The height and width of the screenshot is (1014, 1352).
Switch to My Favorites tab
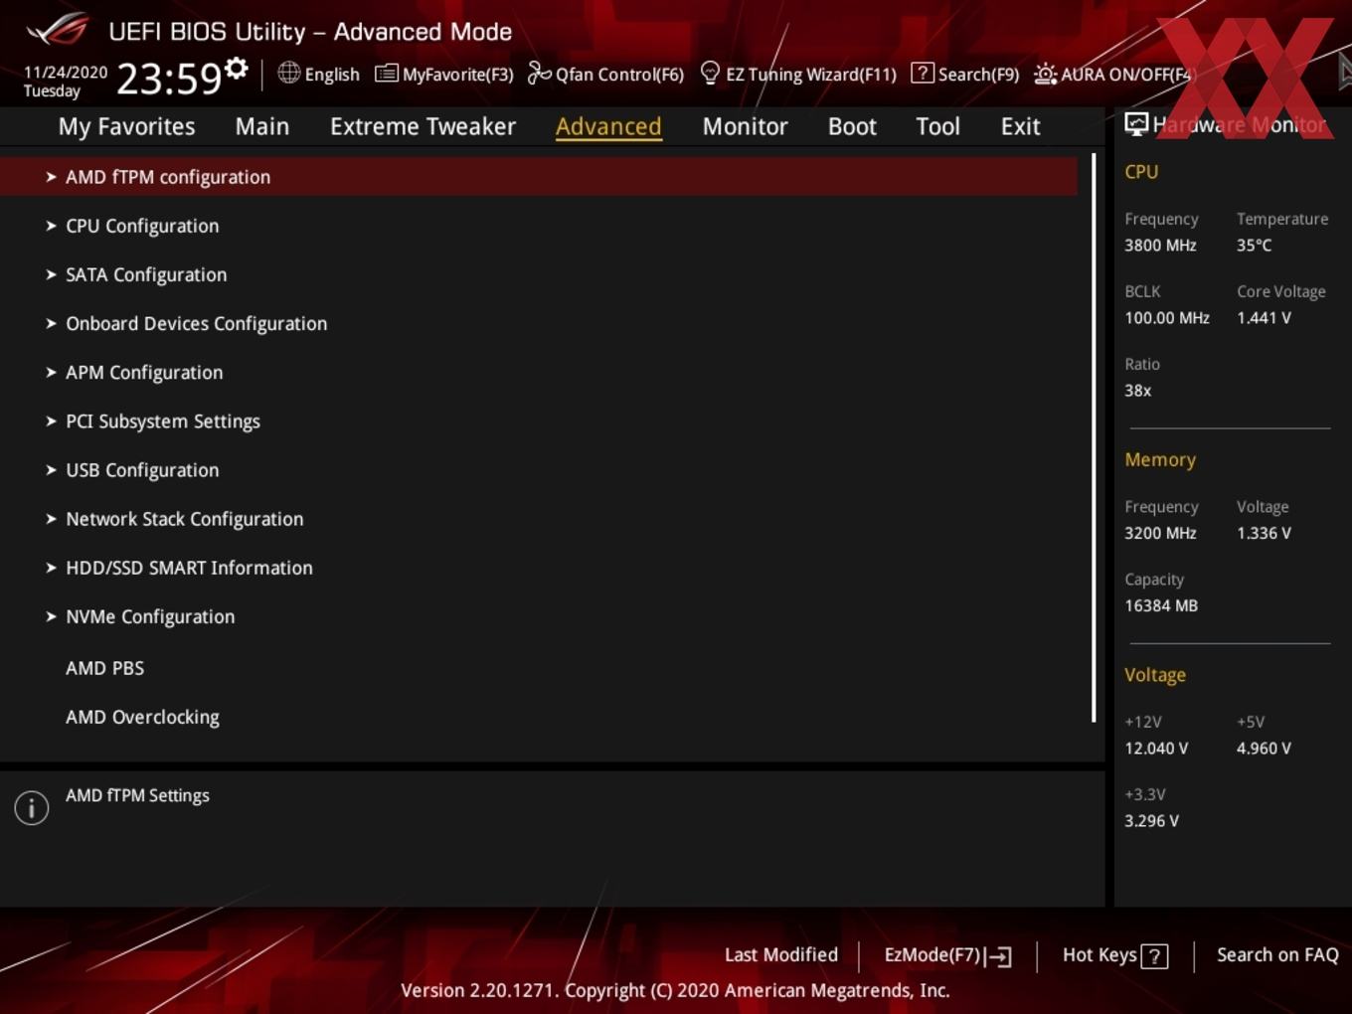pos(126,126)
